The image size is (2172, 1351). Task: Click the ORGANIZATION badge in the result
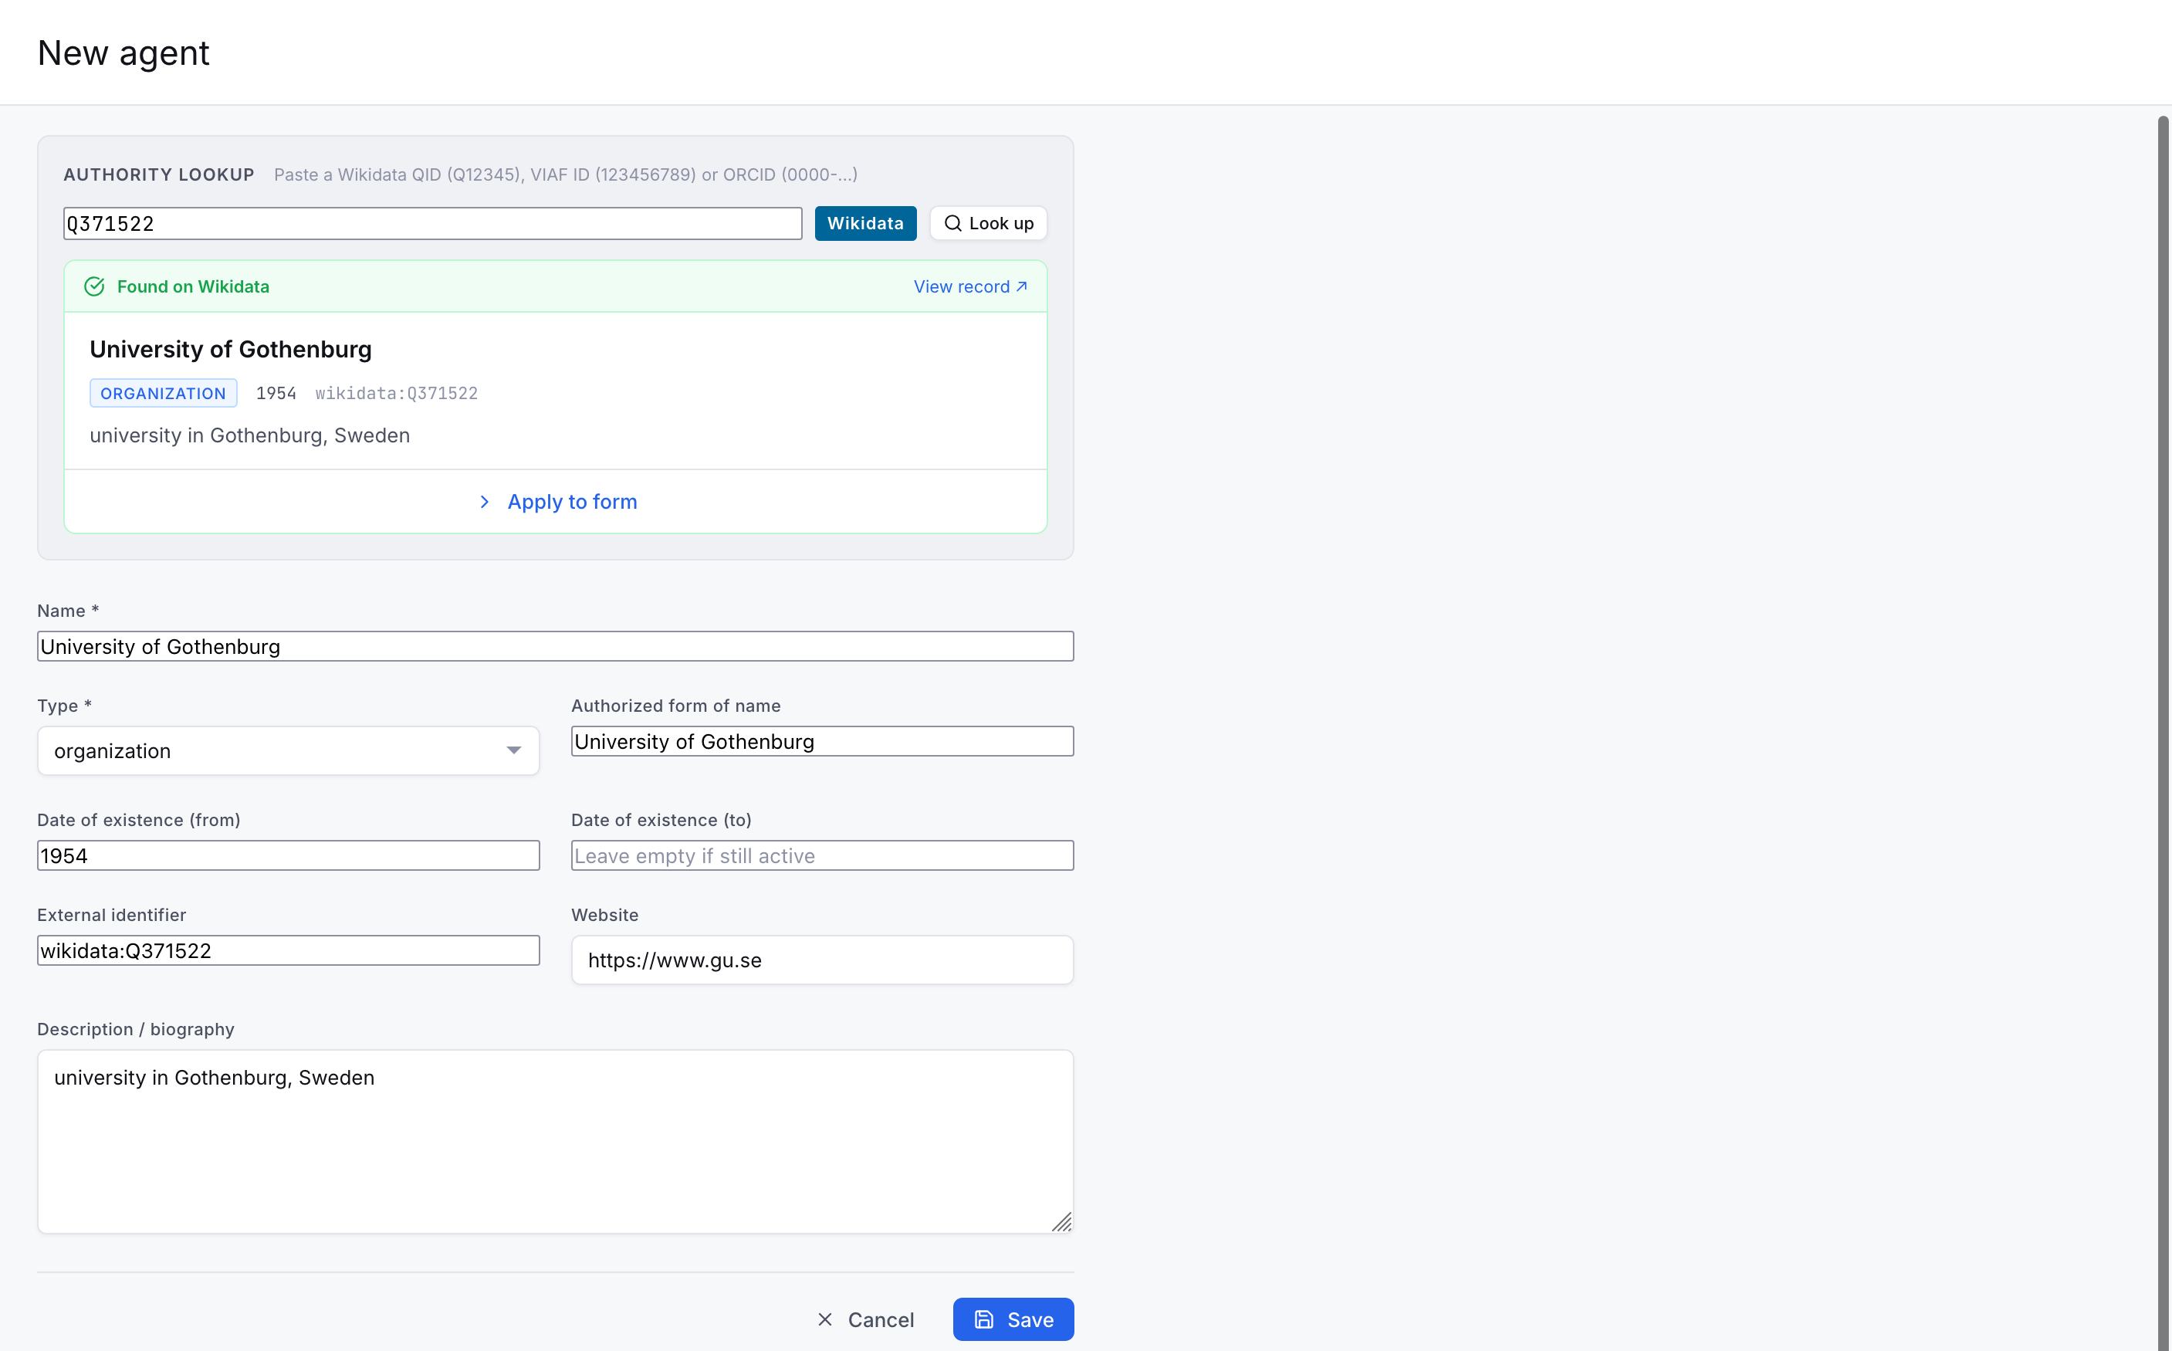pos(164,393)
